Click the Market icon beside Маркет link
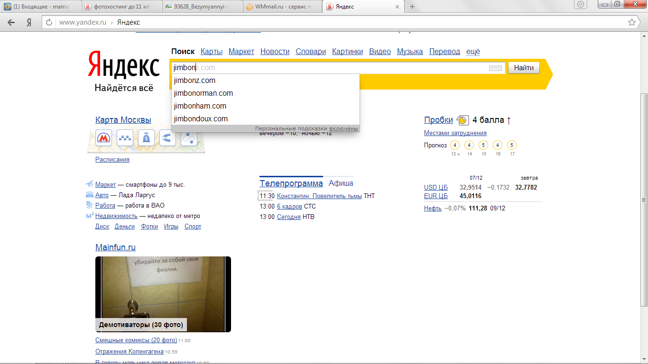This screenshot has width=648, height=364. (x=90, y=184)
